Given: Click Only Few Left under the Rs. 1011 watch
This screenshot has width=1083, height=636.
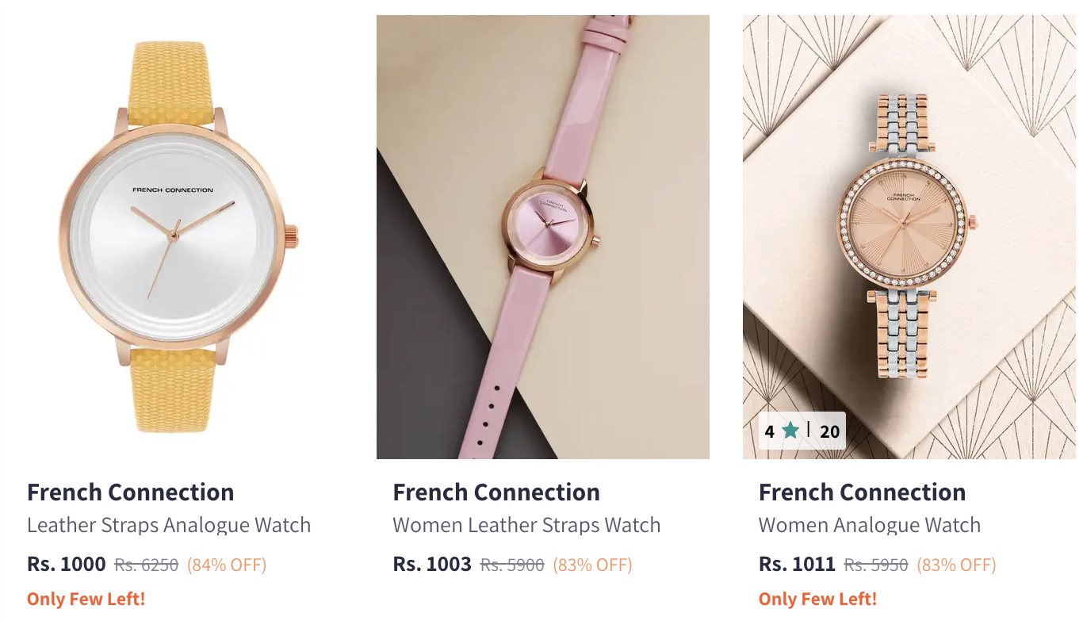Looking at the screenshot, I should point(817,599).
